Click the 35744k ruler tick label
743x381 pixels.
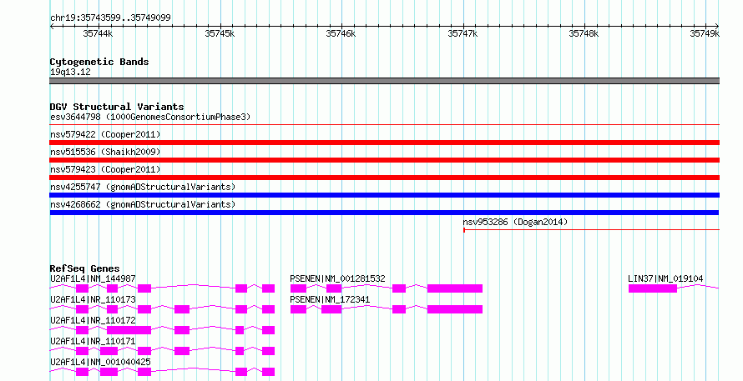click(x=98, y=33)
